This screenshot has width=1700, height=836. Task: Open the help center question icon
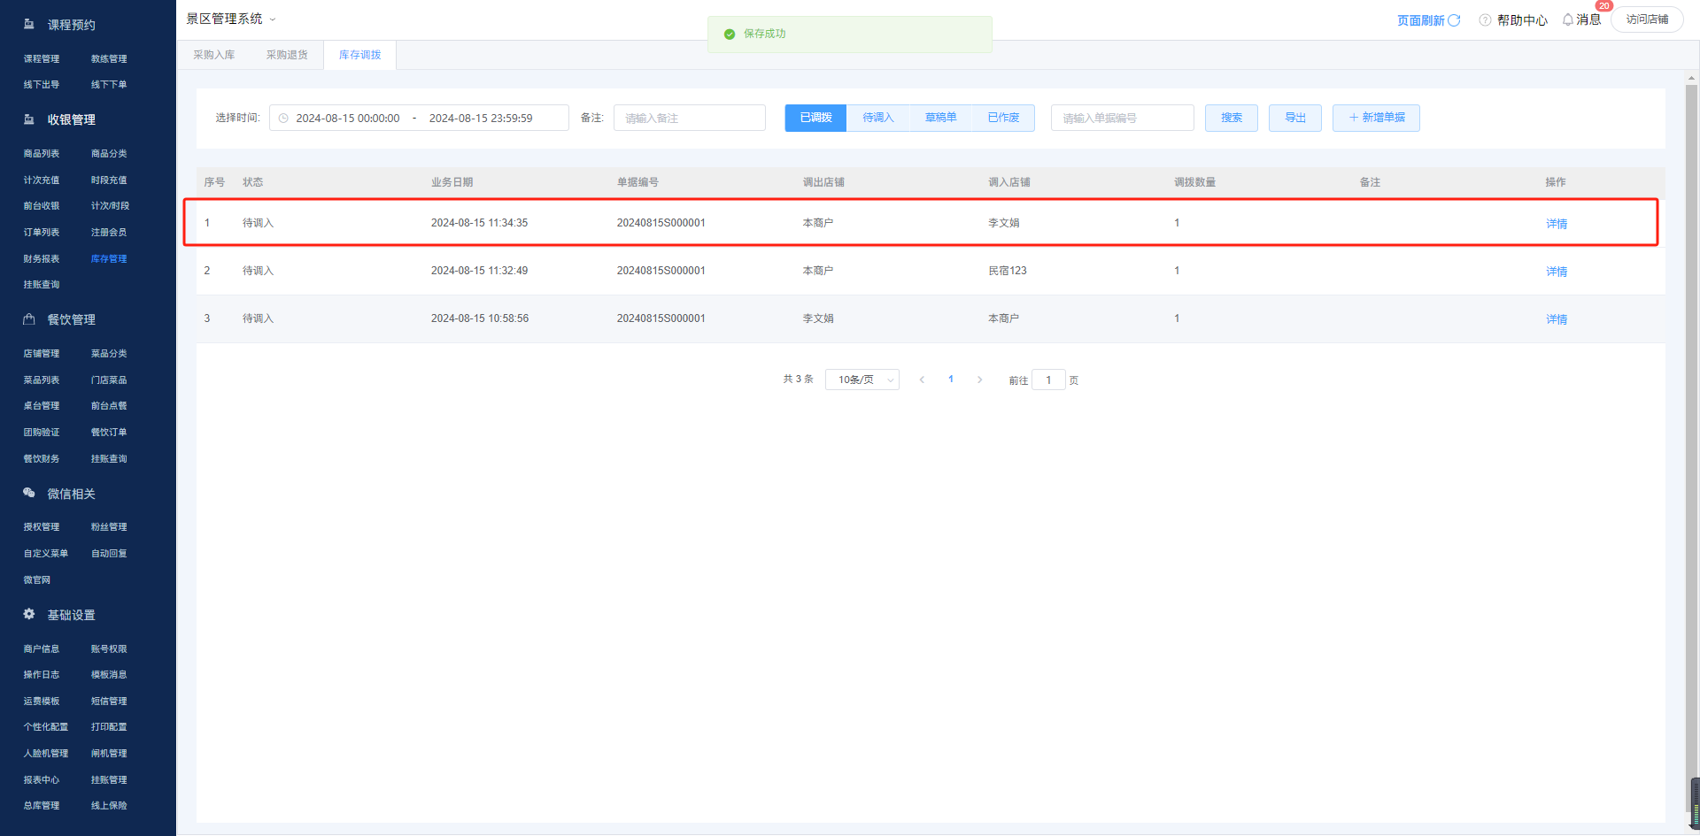(x=1485, y=20)
